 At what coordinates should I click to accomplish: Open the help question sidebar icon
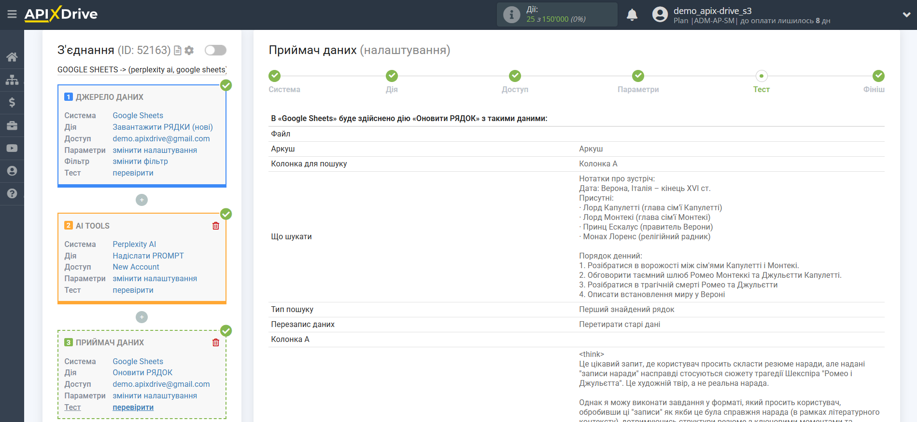point(12,193)
